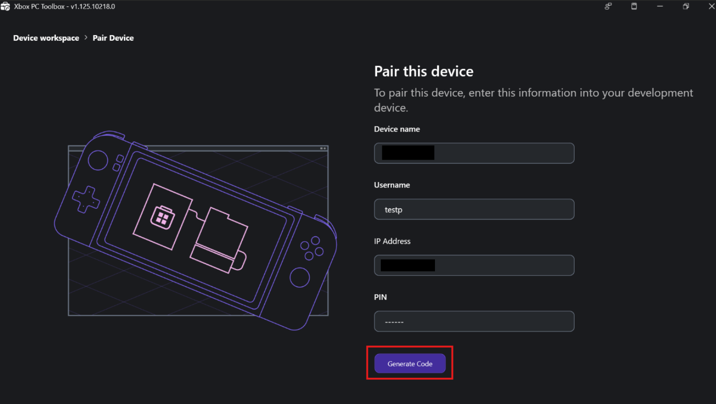
Task: Click the "Device name" label
Action: (397, 129)
